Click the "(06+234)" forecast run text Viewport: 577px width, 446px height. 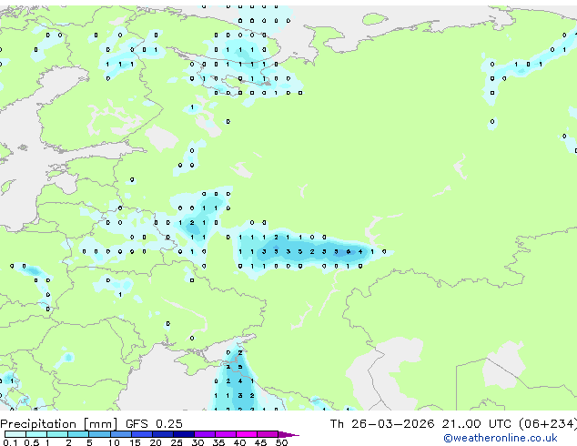click(x=547, y=424)
